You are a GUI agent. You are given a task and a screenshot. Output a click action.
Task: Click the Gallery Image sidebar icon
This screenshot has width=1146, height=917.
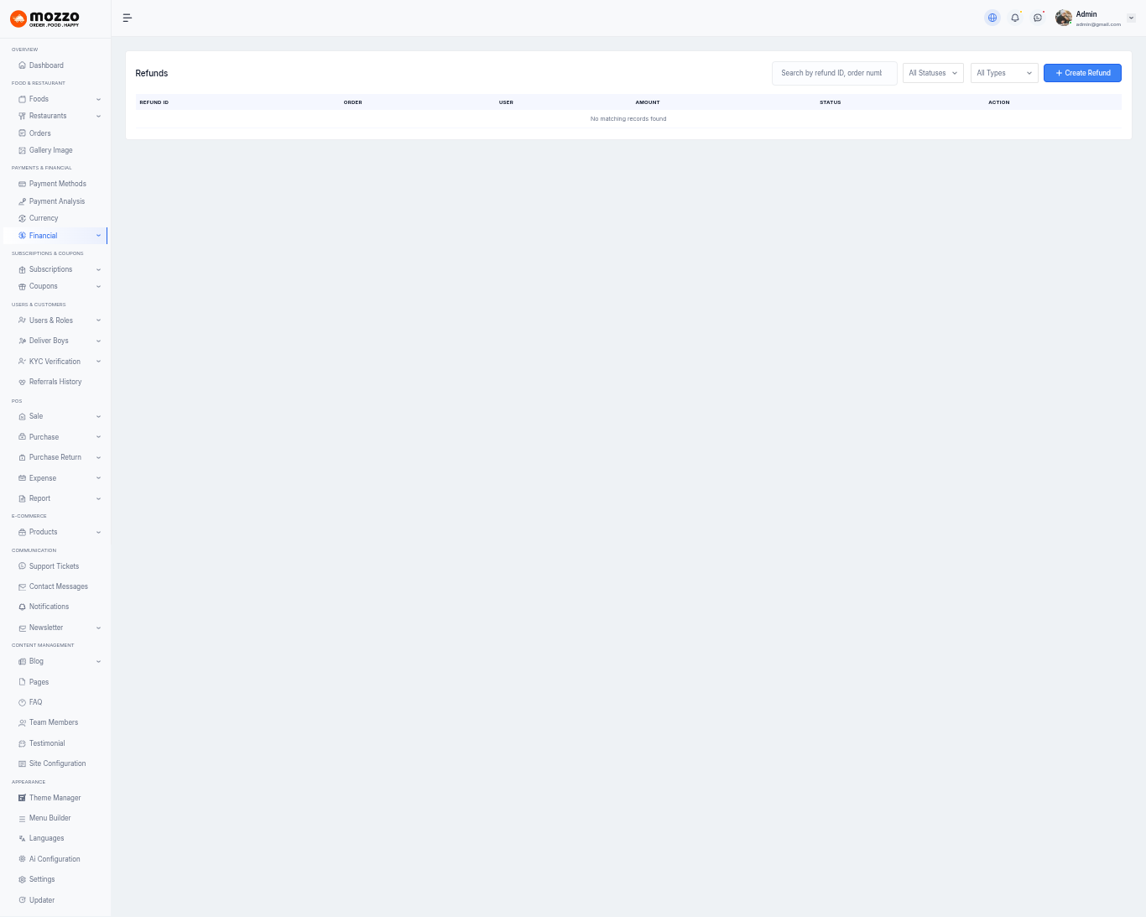click(23, 150)
